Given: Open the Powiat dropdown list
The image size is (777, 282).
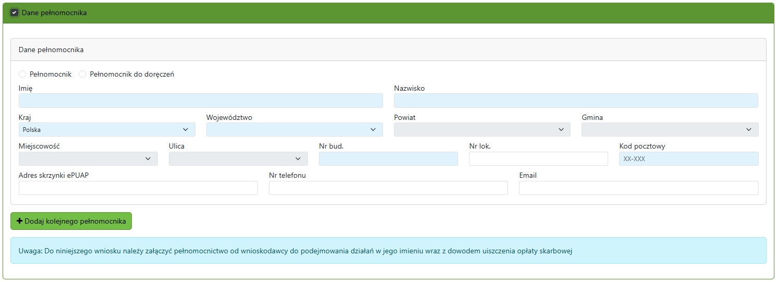Looking at the screenshot, I should pos(482,130).
